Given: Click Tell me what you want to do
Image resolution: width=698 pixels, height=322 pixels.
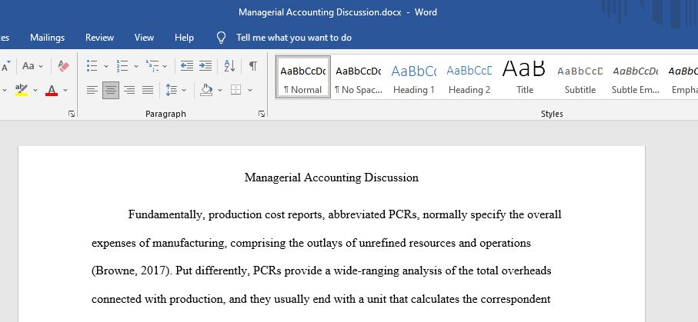Looking at the screenshot, I should [x=294, y=38].
